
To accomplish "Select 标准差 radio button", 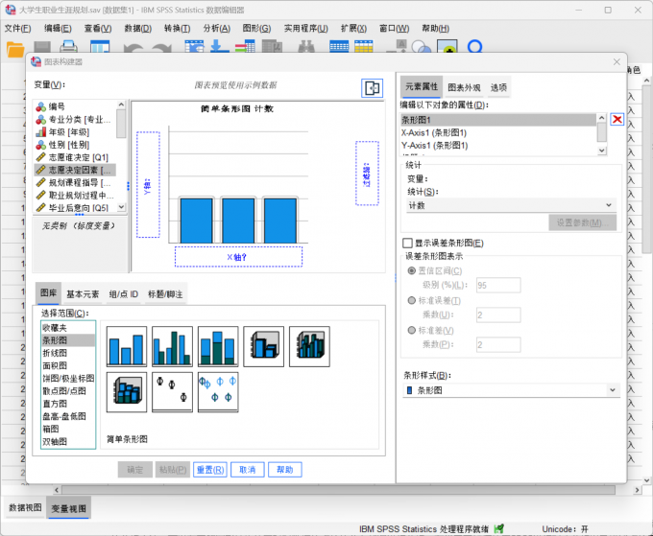I will pos(411,330).
